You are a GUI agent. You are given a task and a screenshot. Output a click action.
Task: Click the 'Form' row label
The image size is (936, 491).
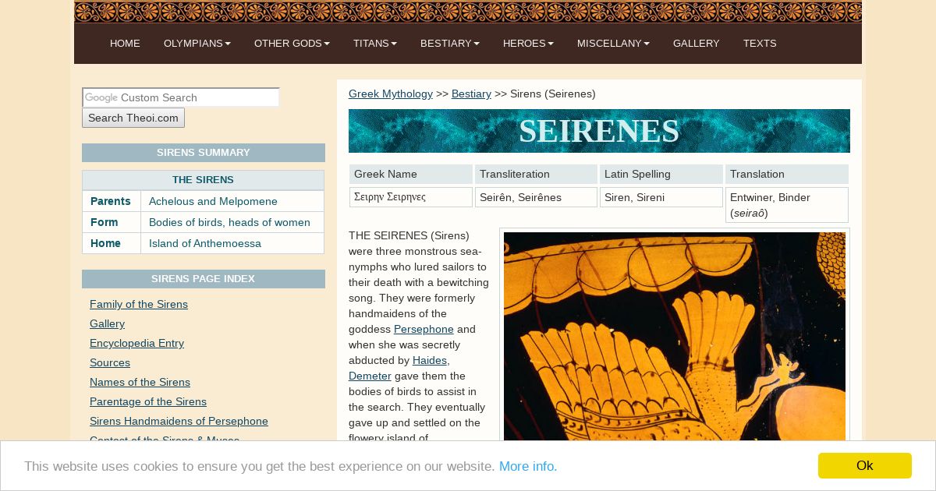pos(112,222)
